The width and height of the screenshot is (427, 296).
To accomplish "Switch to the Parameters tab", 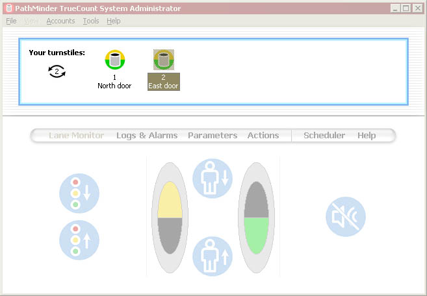I will coord(212,136).
